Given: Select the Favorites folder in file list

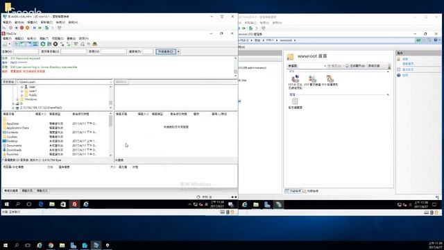Looking at the screenshot, I should [x=12, y=154].
